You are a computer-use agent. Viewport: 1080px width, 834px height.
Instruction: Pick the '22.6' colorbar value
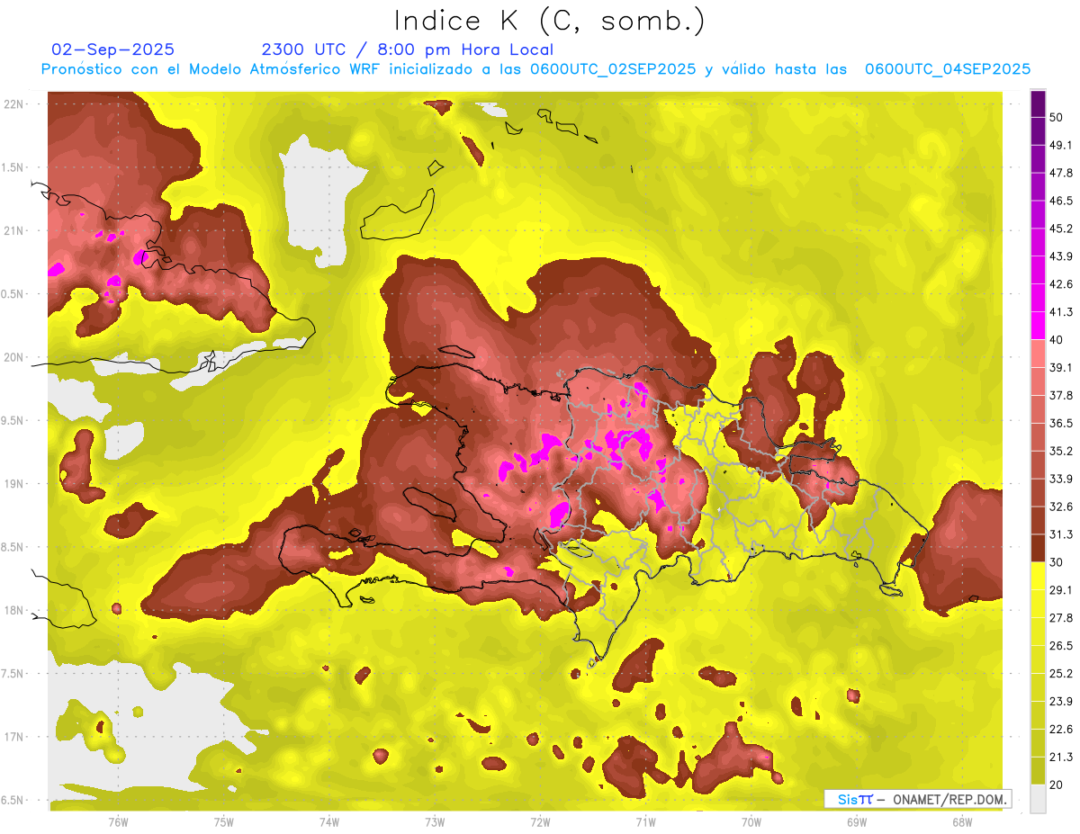point(1061,729)
